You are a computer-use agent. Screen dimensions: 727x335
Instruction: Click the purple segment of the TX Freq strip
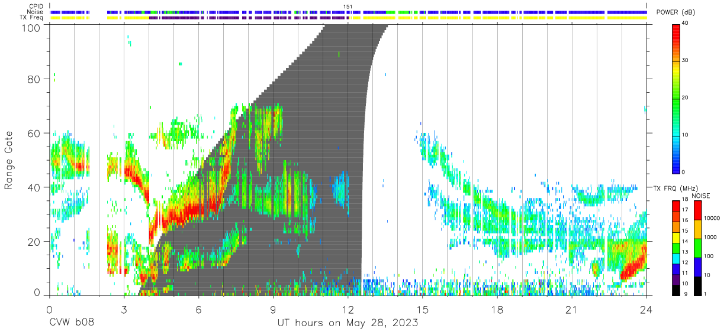pos(249,18)
